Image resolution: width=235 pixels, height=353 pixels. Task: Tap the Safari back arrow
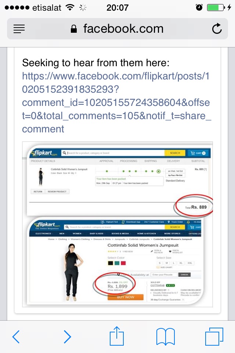[16, 336]
